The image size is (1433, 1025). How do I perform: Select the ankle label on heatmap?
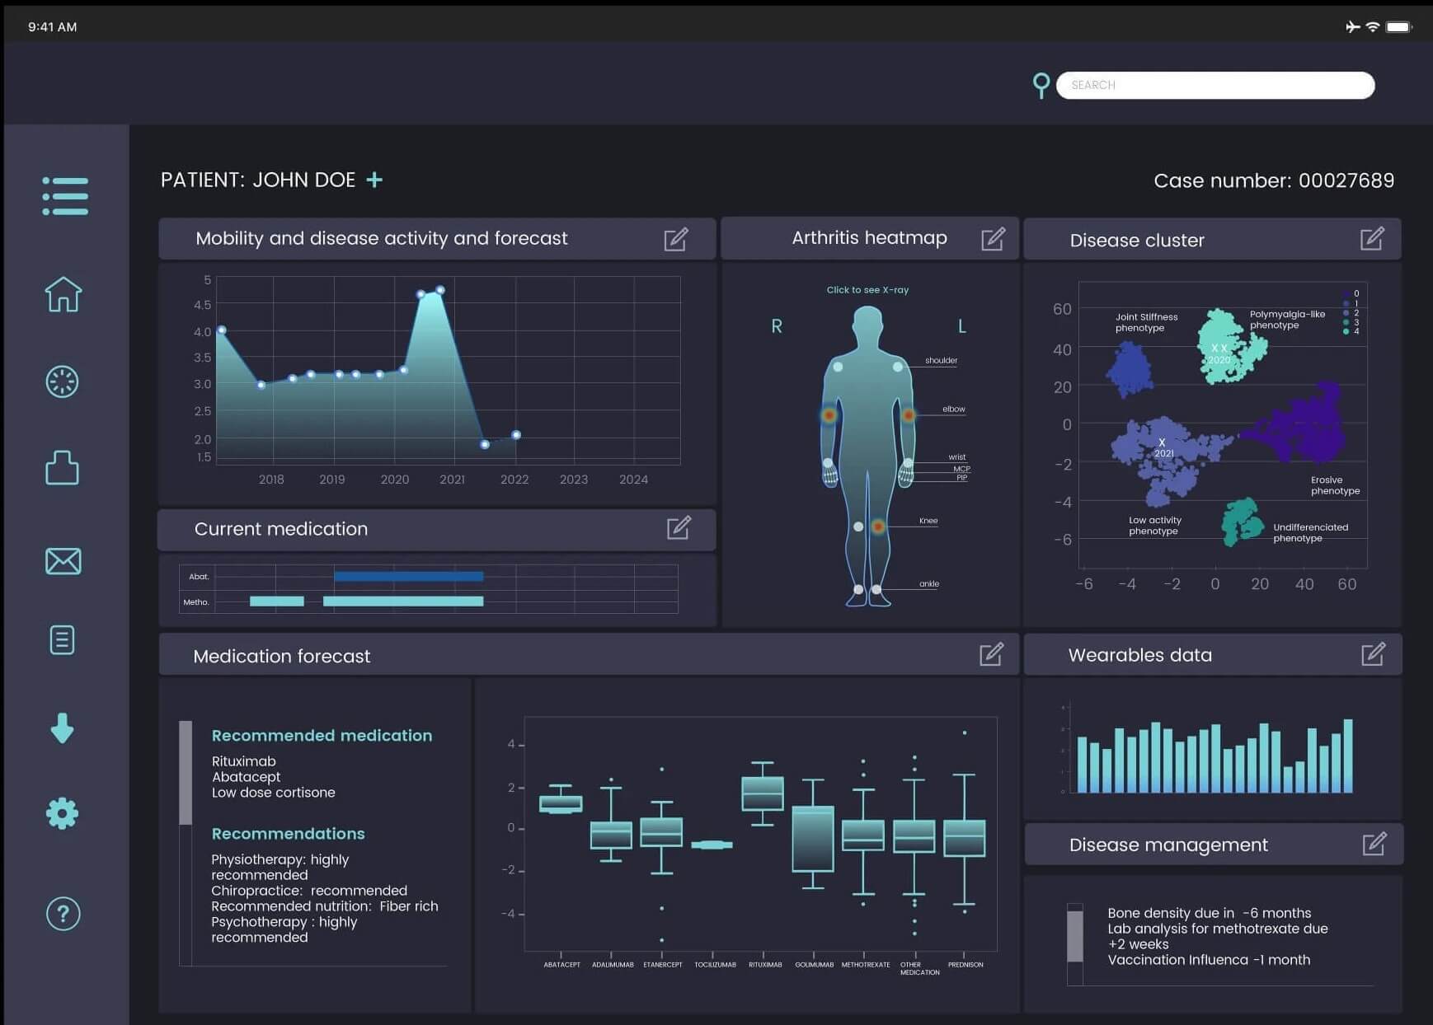(x=929, y=583)
